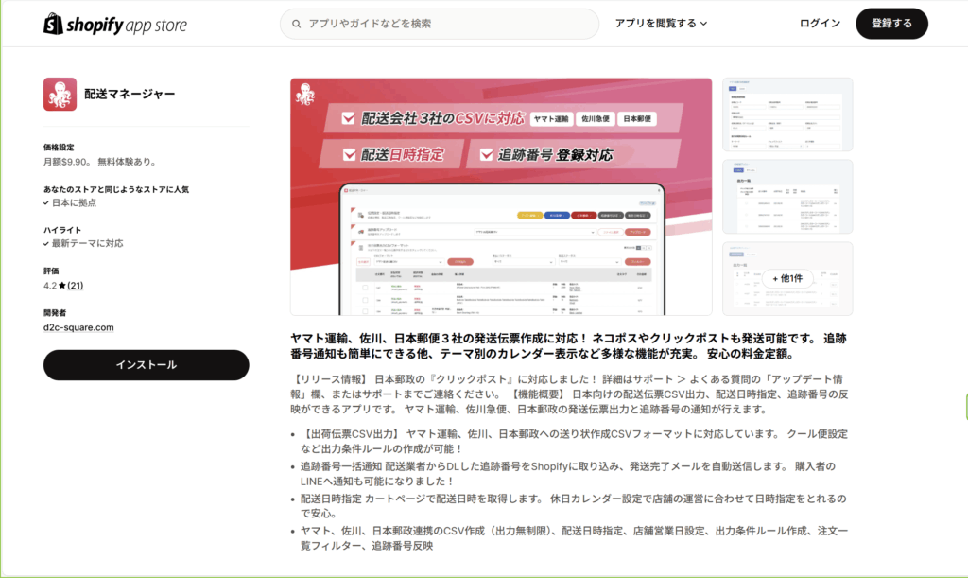The image size is (968, 578).
Task: Click the bold ヤマト運輸、佐川、日本郵便３社 summary text
Action: (x=568, y=346)
